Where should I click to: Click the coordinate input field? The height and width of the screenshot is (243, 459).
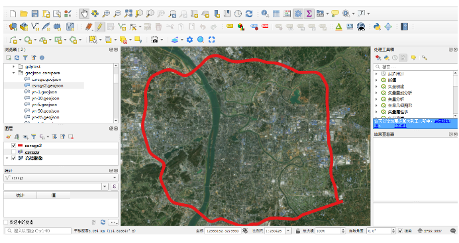tap(223, 230)
